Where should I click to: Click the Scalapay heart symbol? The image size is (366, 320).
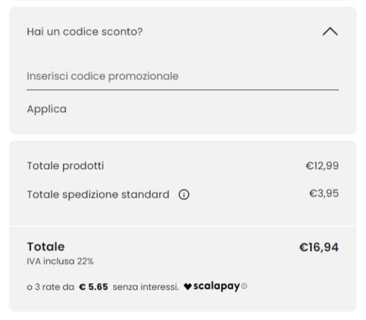coord(188,287)
